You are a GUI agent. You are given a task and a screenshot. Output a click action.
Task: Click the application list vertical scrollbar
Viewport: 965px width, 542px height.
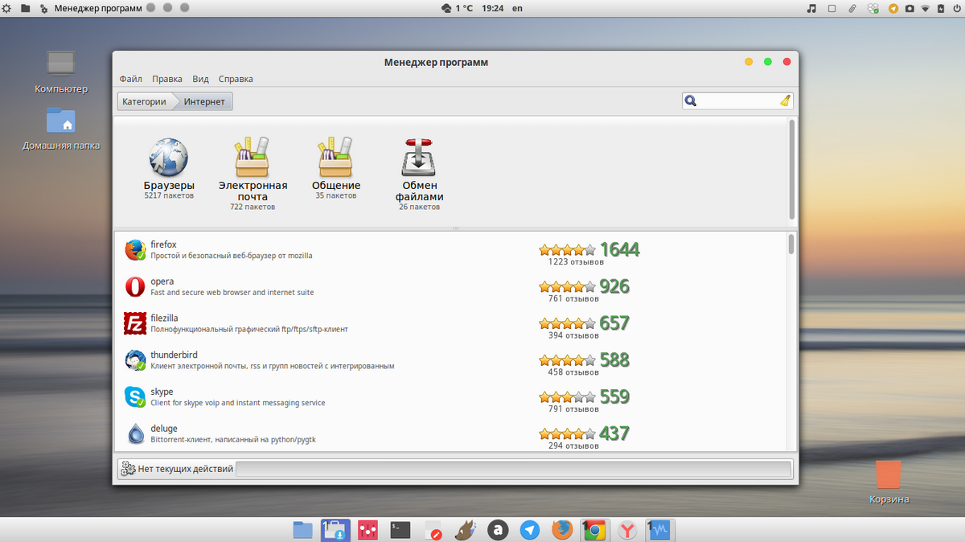click(792, 244)
